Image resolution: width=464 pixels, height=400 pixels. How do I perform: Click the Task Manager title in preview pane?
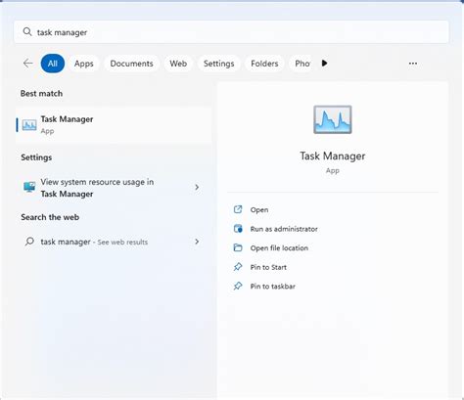point(333,156)
